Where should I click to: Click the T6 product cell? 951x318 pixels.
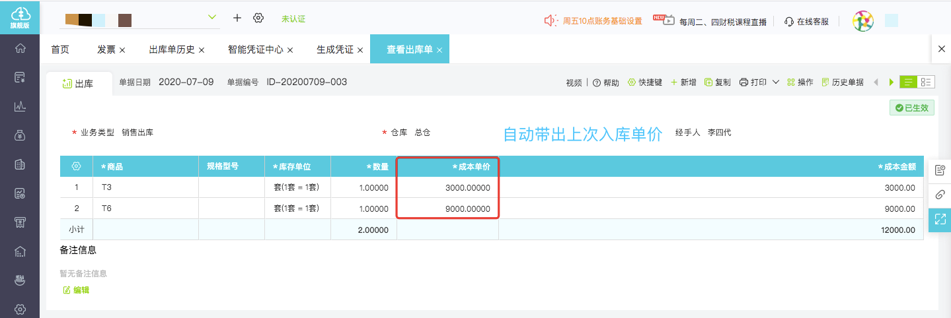pos(145,208)
